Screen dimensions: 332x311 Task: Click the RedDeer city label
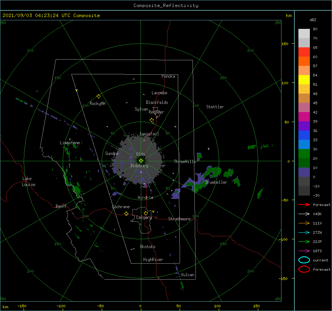click(x=156, y=112)
